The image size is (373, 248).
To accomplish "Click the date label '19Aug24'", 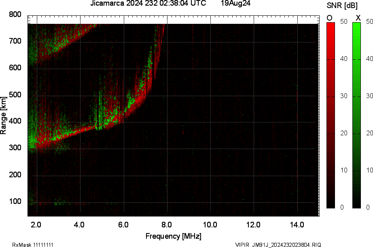I will point(235,3).
